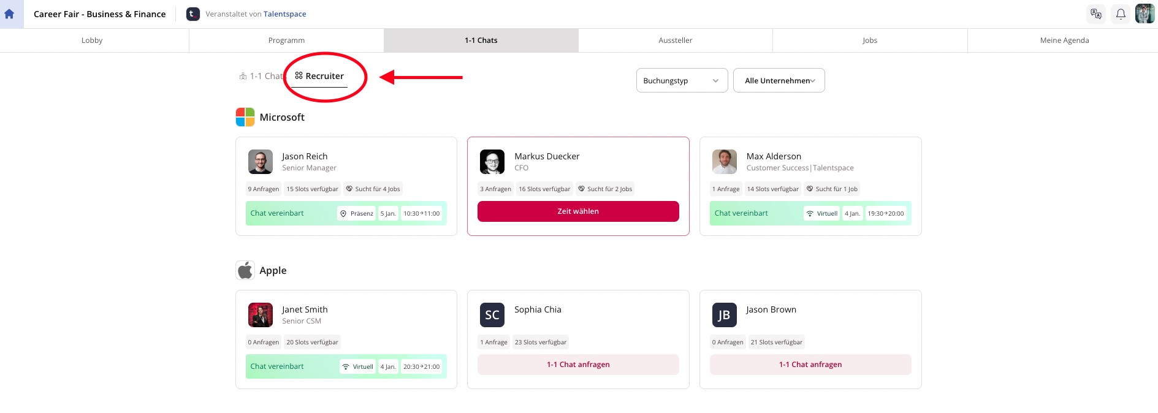Expand the Buchungstyp dropdown

pos(682,80)
